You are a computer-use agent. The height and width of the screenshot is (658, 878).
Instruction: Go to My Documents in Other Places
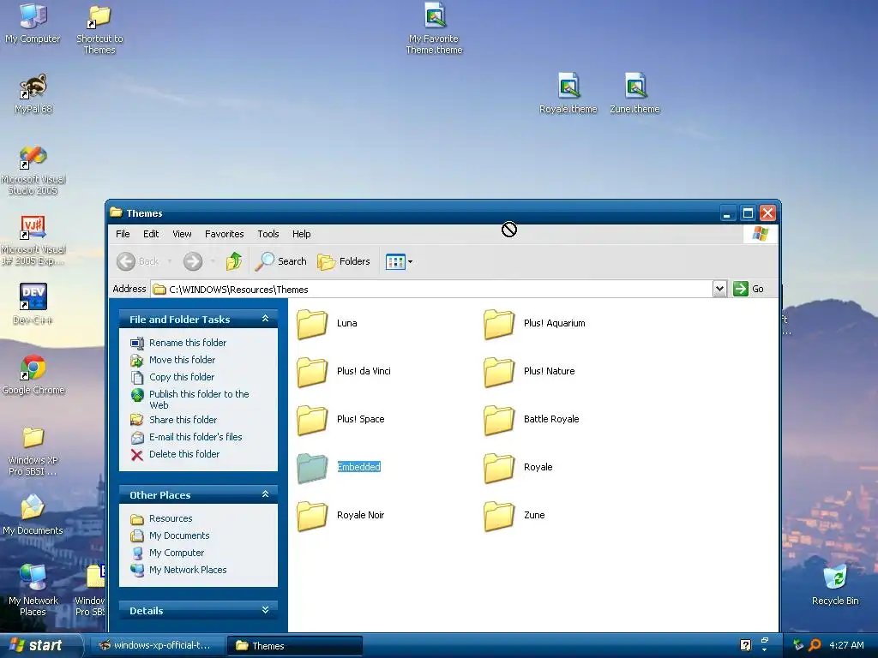[x=179, y=536]
